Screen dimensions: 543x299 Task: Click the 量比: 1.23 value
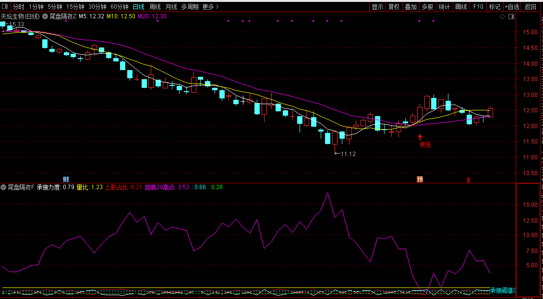pyautogui.click(x=90, y=187)
